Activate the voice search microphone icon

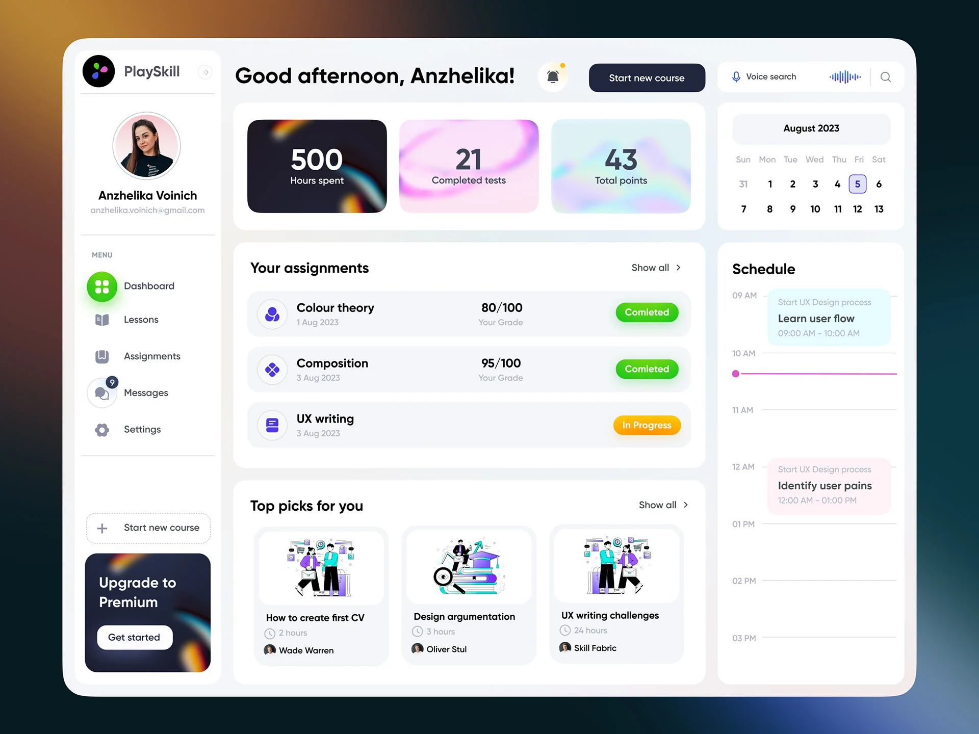coord(736,76)
